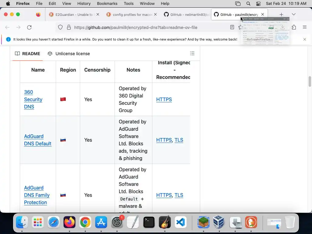Click HTTPS link in AdGuard Default row

pyautogui.click(x=164, y=140)
